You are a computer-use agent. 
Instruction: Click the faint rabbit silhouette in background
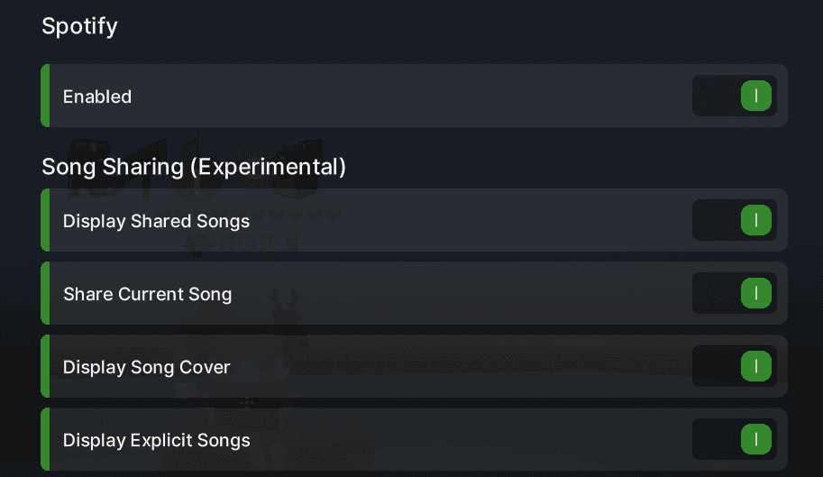pos(285,306)
